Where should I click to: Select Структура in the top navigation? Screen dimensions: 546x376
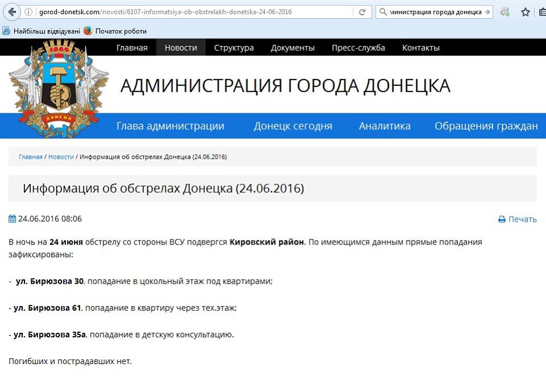tap(234, 48)
